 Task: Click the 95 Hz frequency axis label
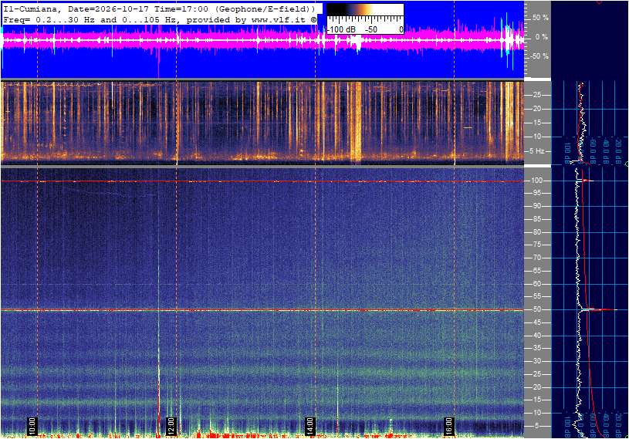pos(536,193)
